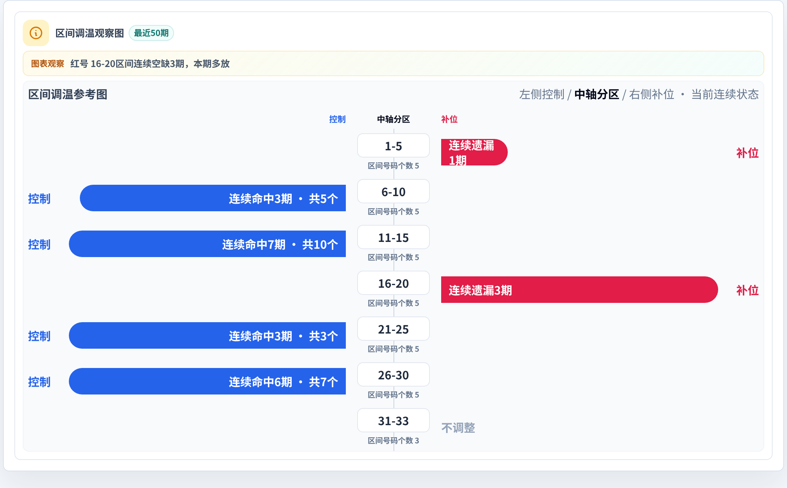
Task: Click the blue bar 连续命中7期 · 共10个
Action: pos(207,244)
